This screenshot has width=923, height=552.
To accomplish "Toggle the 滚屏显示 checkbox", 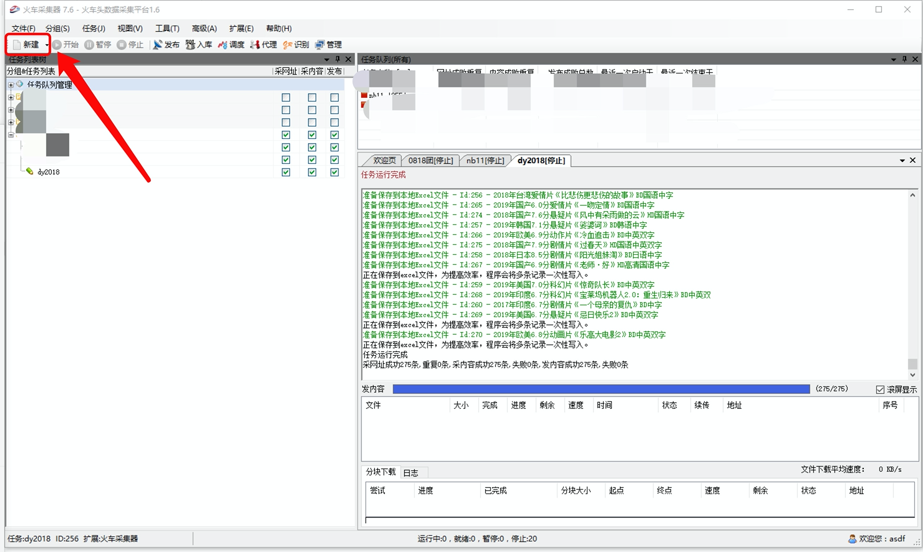I will coord(880,389).
